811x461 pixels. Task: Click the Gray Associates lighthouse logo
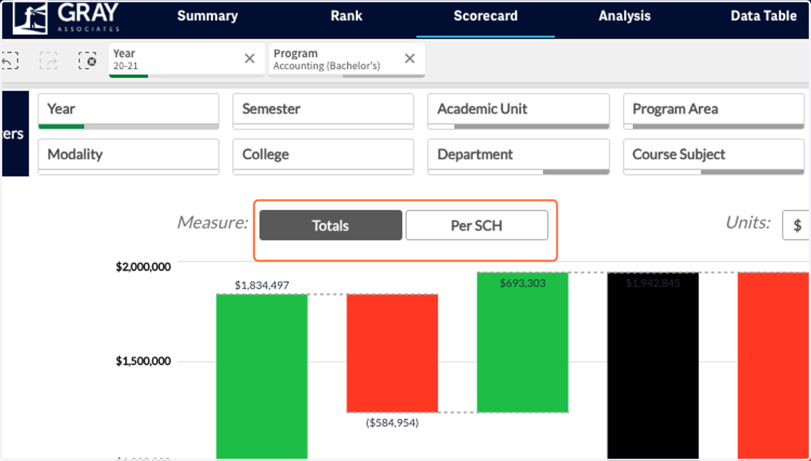tap(66, 18)
